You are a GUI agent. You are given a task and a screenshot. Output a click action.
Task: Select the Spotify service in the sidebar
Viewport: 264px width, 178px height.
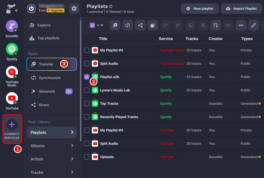pyautogui.click(x=12, y=52)
